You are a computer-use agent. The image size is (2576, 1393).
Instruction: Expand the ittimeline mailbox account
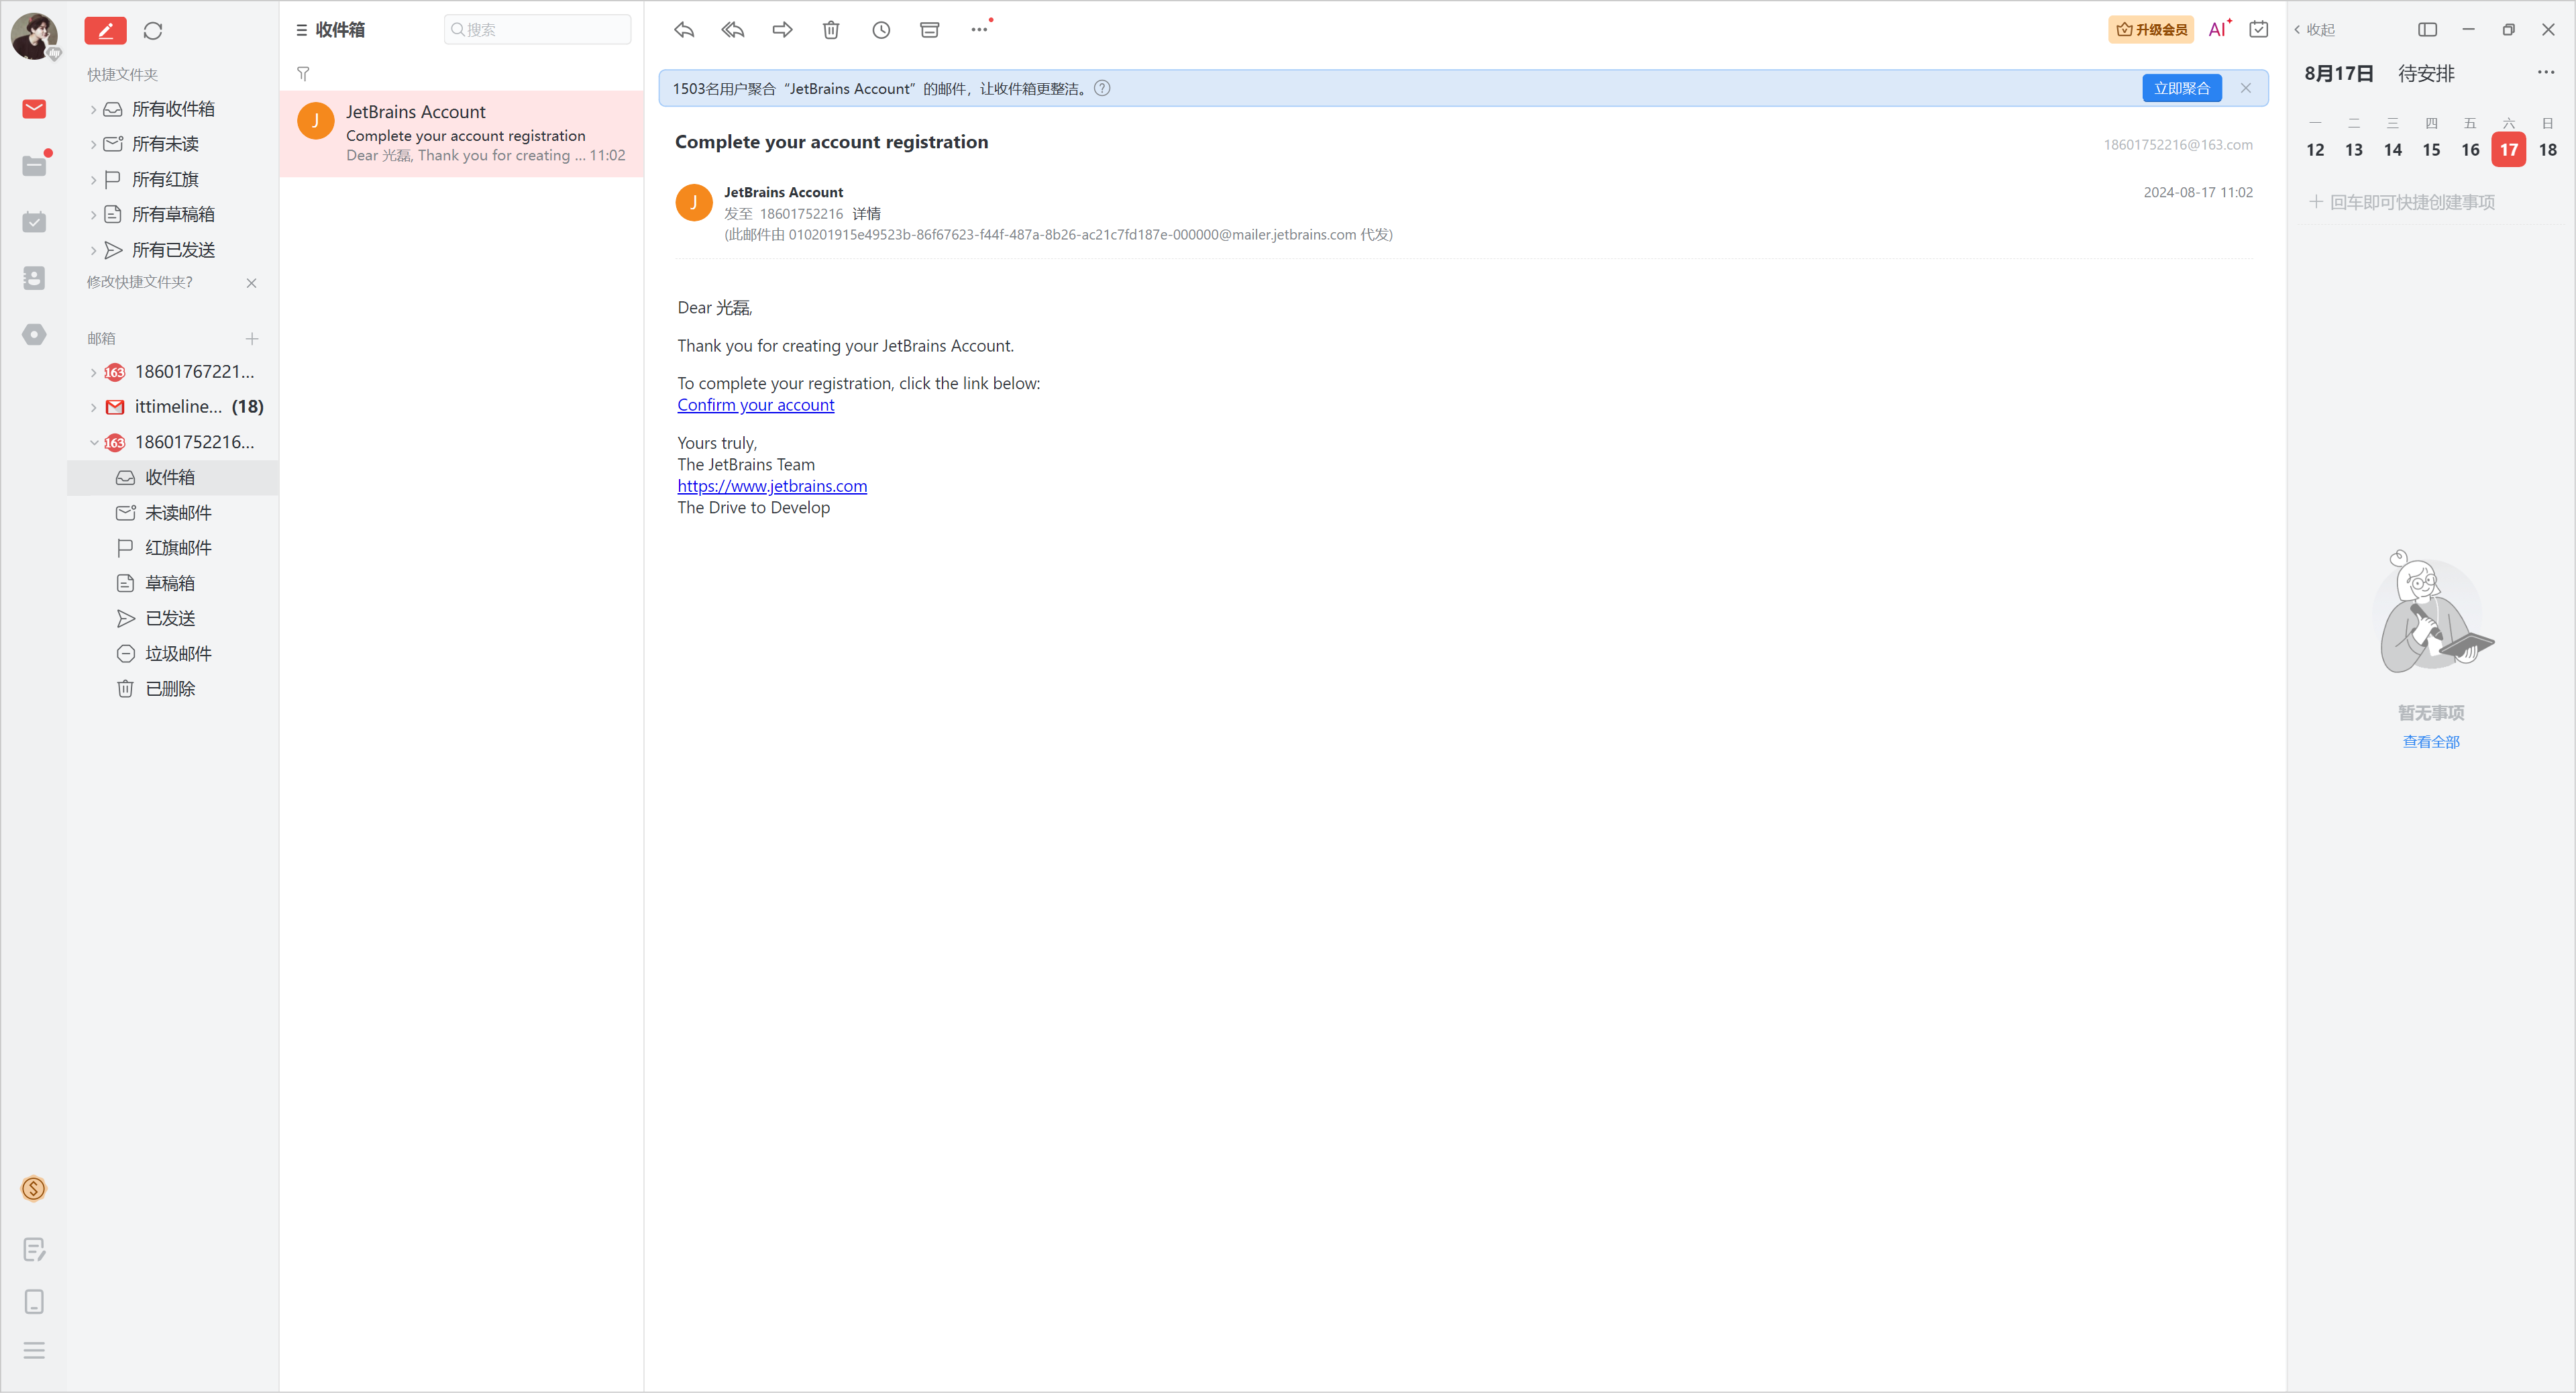(94, 407)
